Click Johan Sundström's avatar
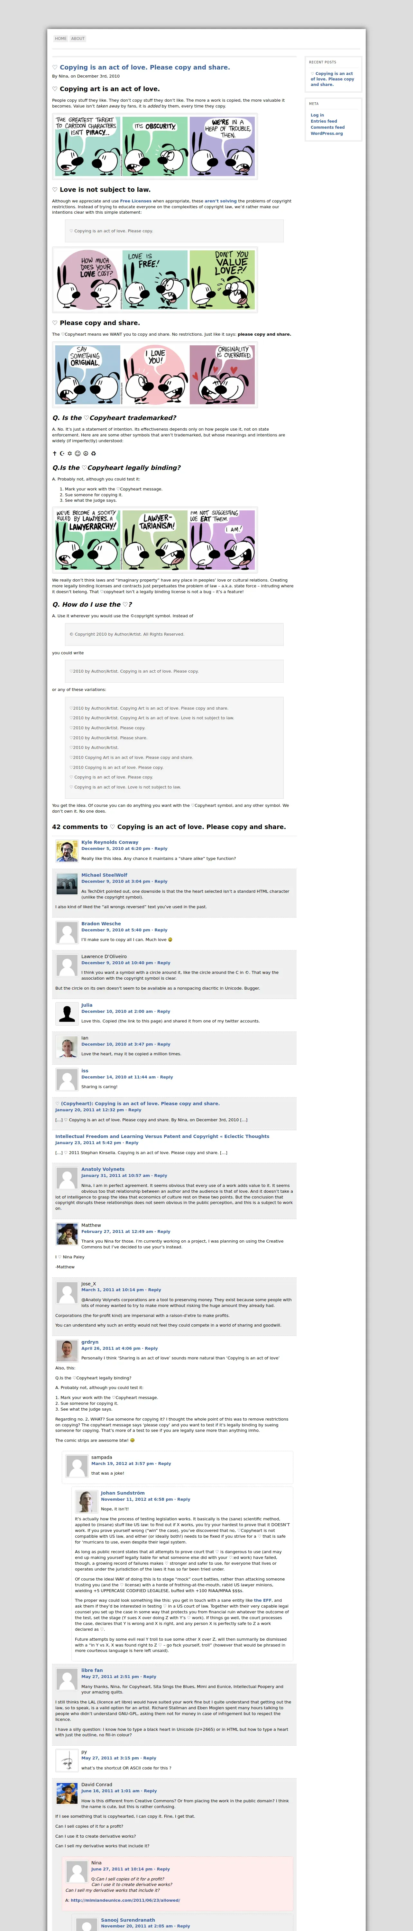Viewport: 413px width, 1931px height. click(x=86, y=1501)
